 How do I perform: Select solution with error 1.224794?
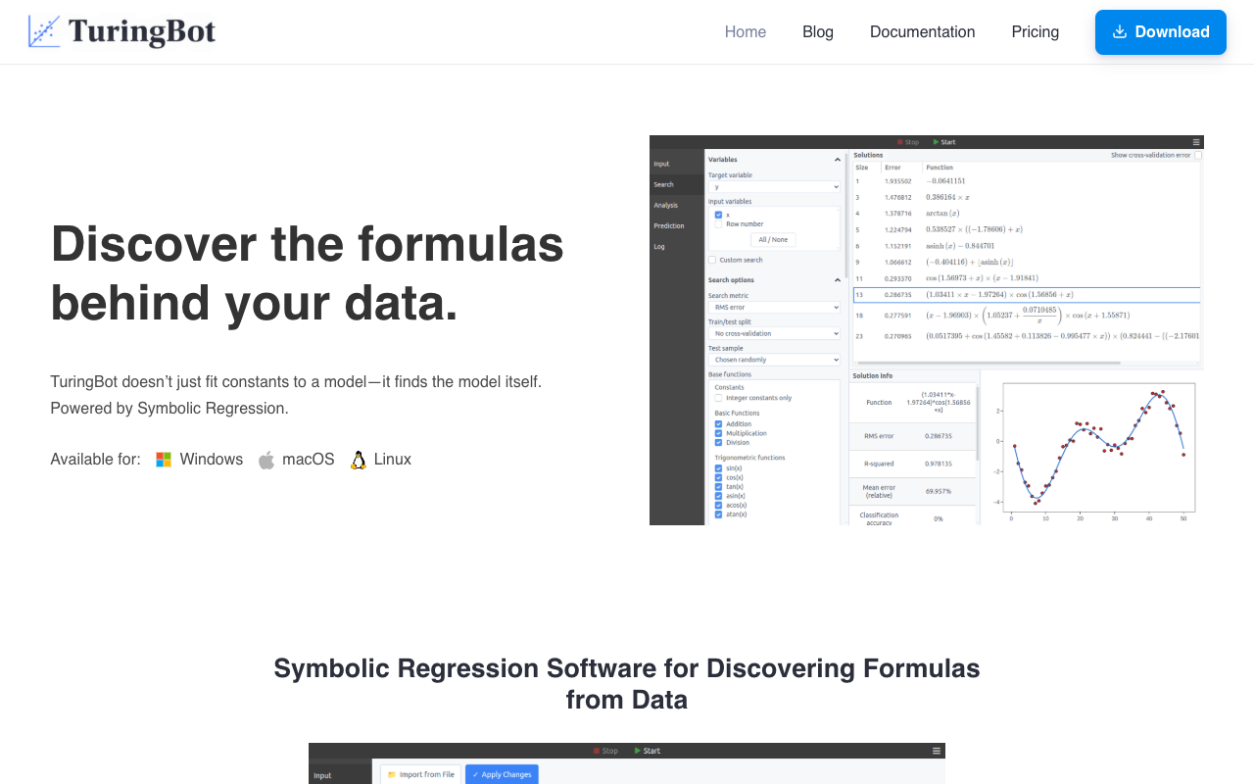click(1027, 229)
